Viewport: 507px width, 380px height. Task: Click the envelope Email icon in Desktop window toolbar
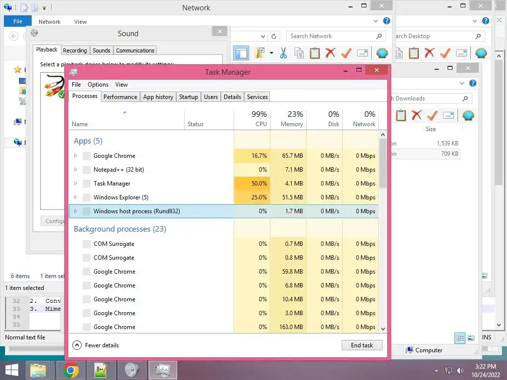461,53
